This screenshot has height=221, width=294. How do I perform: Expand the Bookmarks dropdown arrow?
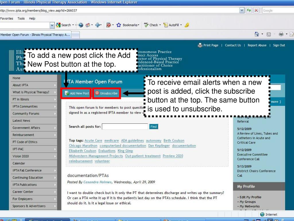139,25
